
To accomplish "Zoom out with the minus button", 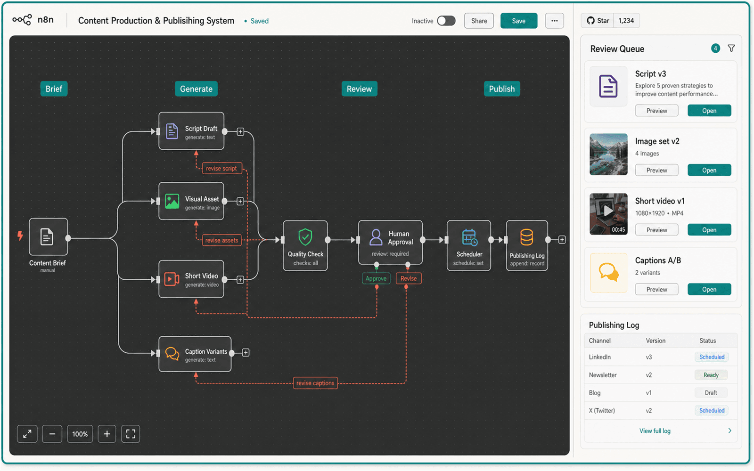I will tap(52, 434).
